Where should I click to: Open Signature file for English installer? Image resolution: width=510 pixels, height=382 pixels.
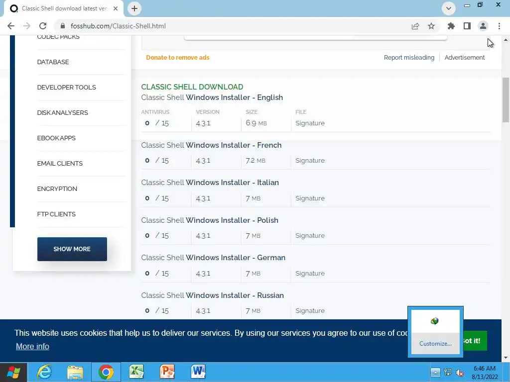point(310,123)
